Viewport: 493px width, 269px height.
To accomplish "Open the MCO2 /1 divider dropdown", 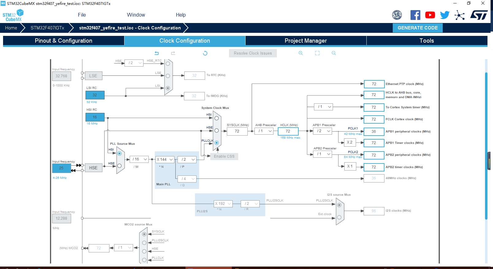I will click(x=124, y=248).
